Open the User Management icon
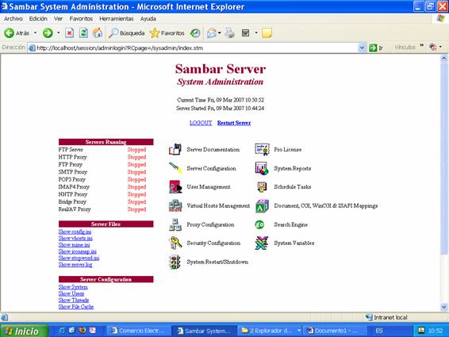Image resolution: width=449 pixels, height=337 pixels. click(175, 187)
